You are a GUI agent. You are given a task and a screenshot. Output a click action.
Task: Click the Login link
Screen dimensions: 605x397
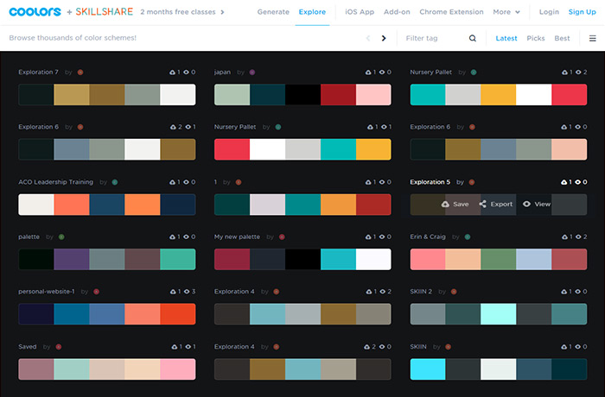point(549,12)
